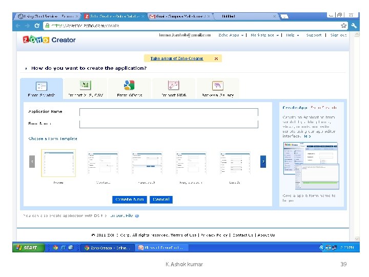The width and height of the screenshot is (369, 277).
Task: Choose the Import XLS, CSV icon
Action: 85,85
